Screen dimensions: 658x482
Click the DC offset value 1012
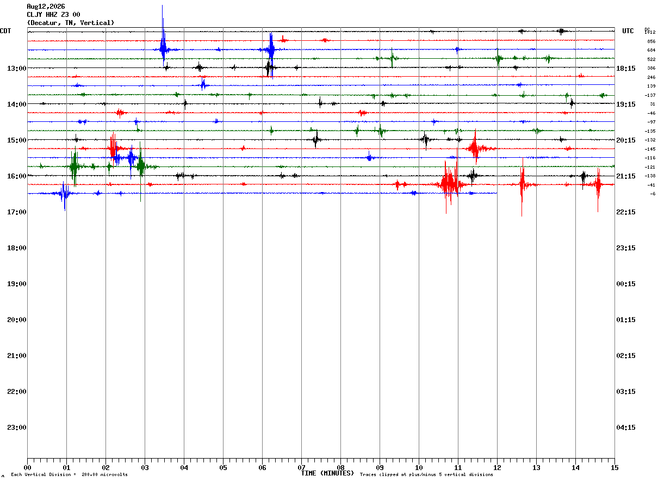[650, 33]
